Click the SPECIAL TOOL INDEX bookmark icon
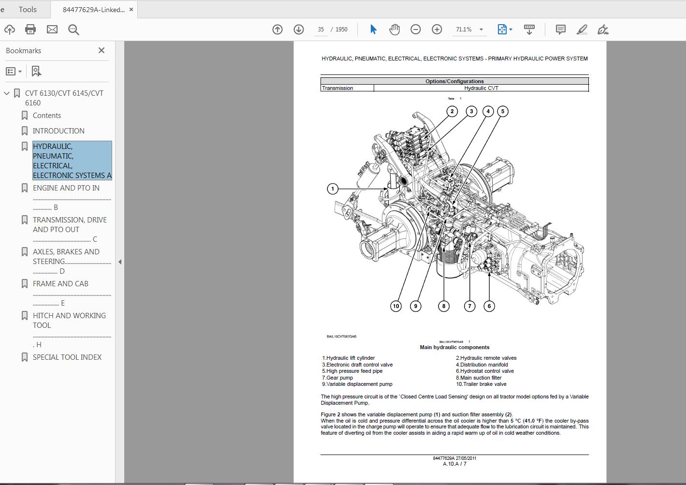This screenshot has height=485, width=686. pos(25,357)
